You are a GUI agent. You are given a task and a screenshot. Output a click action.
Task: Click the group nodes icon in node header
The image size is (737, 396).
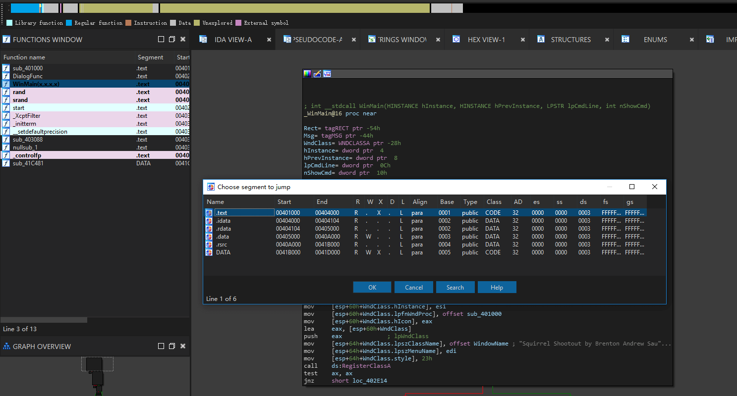pos(327,74)
